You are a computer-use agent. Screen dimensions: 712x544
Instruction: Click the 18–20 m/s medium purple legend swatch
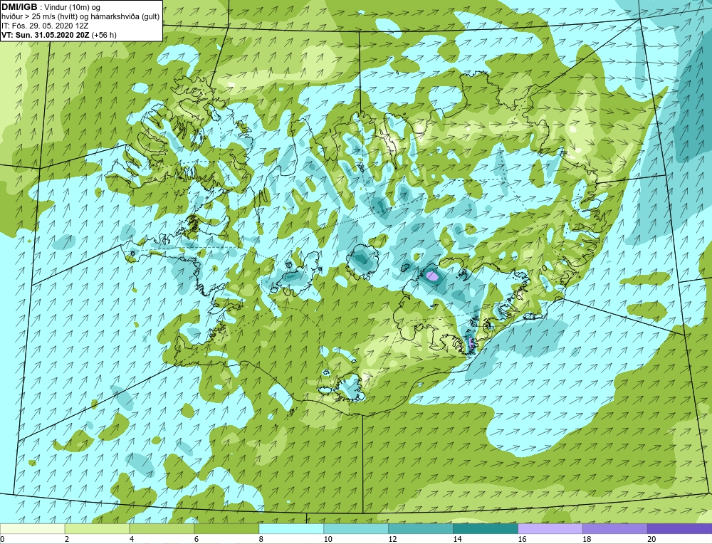[615, 529]
